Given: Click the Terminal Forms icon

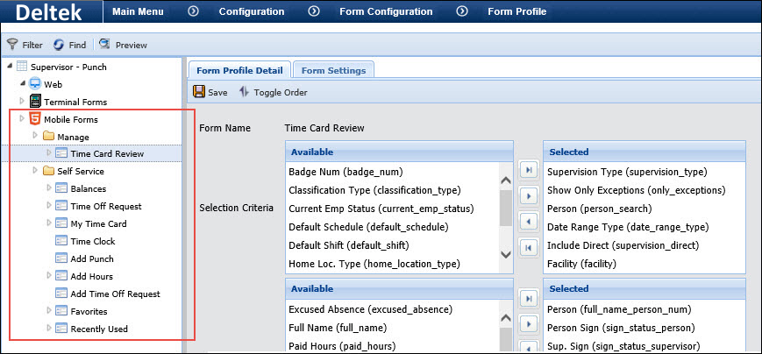Looking at the screenshot, I should coord(35,102).
